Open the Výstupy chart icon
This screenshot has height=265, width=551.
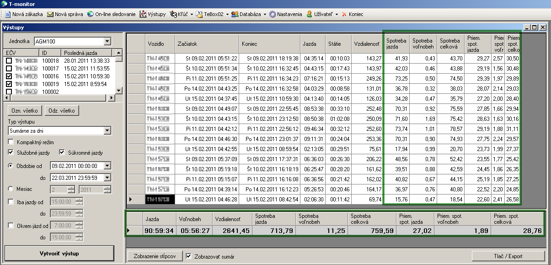[143, 14]
